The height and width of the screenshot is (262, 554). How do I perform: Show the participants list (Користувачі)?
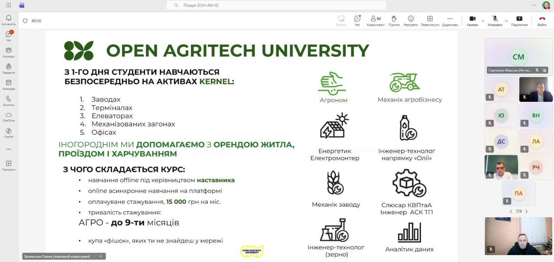(375, 20)
